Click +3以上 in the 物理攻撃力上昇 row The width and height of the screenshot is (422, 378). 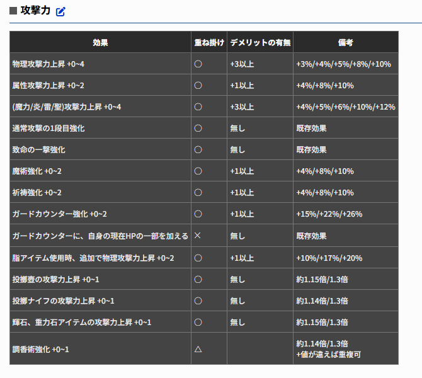point(242,64)
